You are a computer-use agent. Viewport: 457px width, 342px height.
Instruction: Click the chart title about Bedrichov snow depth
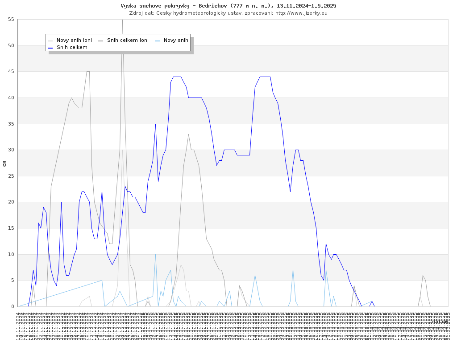(x=228, y=6)
